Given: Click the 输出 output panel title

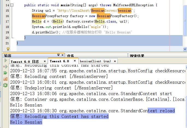Looking at the screenshot, I should (8, 55).
